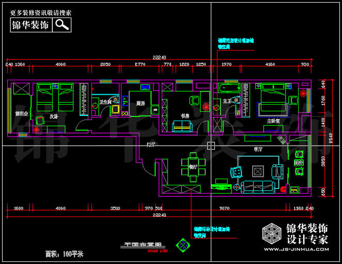Screen dimensions: 342x264
Task: Click the 22240 top overall dimension text
Action: (x=159, y=57)
